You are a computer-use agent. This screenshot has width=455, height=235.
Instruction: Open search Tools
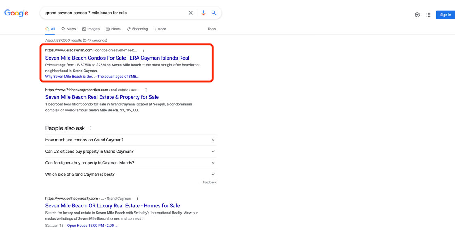point(212,29)
